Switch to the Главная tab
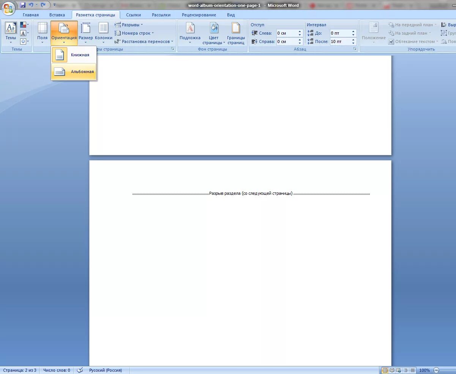The height and width of the screenshot is (374, 456). click(30, 15)
